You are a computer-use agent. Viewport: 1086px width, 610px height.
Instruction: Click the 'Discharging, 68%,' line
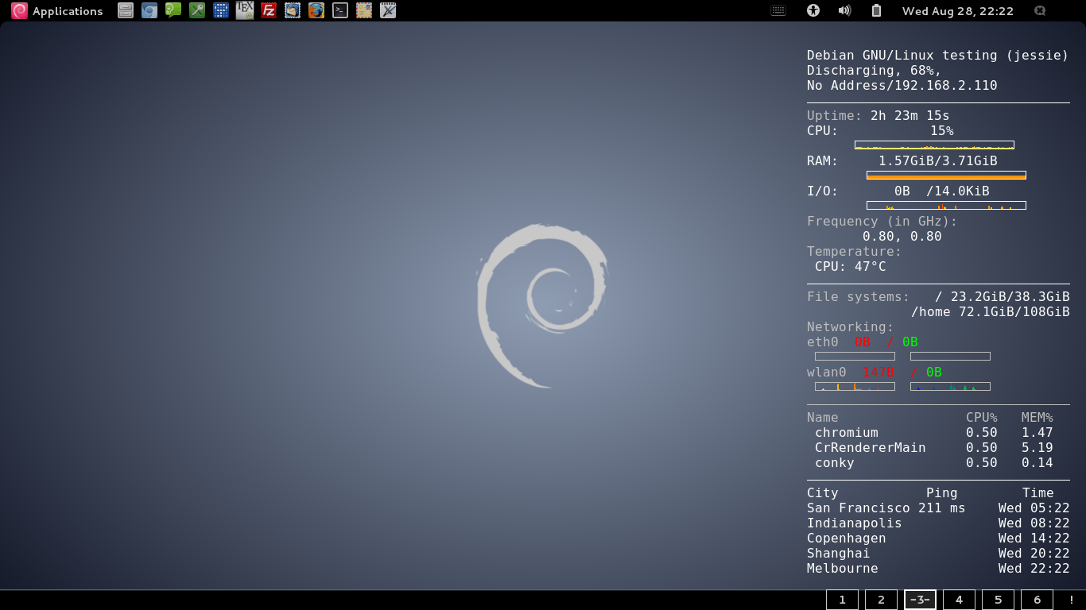coord(875,71)
